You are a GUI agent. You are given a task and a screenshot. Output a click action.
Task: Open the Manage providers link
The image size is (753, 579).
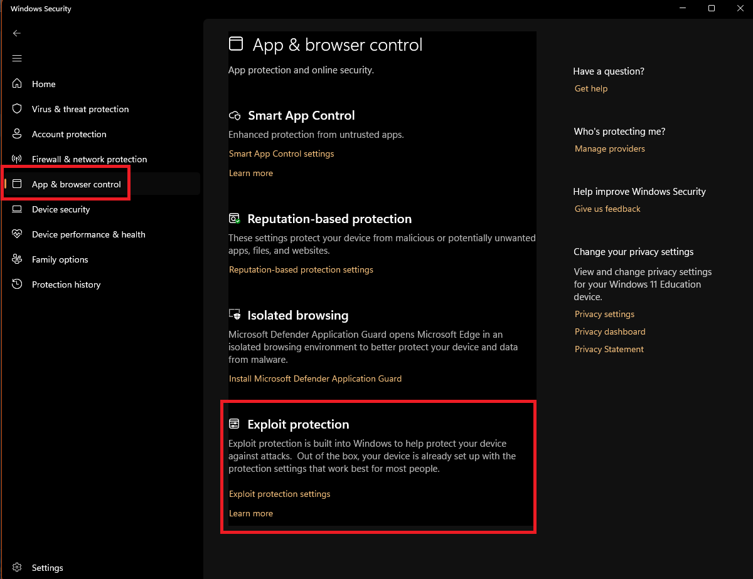[609, 149]
